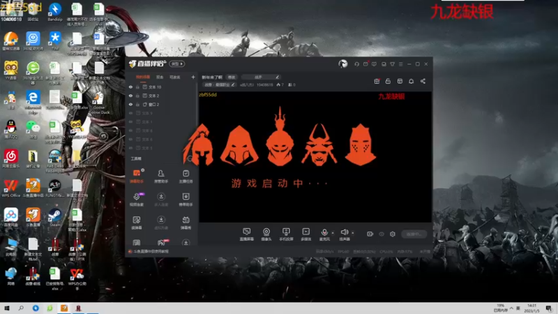This screenshot has width=558, height=314.
Task: Toggle the room lock icon in toolbar
Action: [388, 81]
